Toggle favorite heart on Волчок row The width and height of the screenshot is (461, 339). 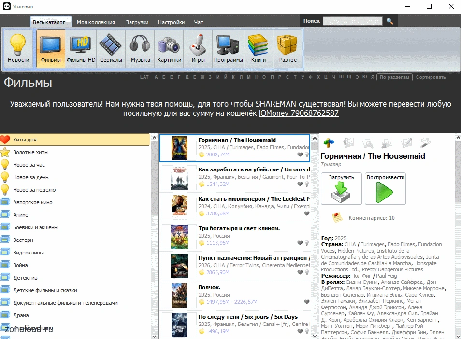pyautogui.click(x=307, y=302)
